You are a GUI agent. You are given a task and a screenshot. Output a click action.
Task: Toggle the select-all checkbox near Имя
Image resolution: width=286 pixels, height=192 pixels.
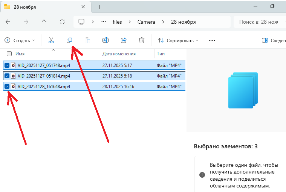[9, 54]
